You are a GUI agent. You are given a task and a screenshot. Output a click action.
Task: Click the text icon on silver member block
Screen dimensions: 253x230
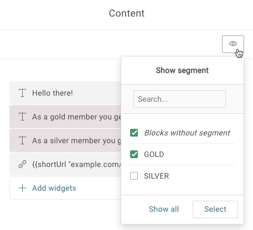[23, 140]
